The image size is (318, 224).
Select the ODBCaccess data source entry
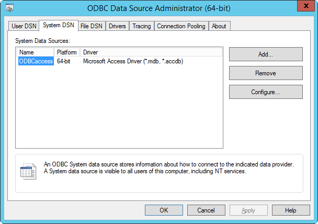(x=36, y=61)
